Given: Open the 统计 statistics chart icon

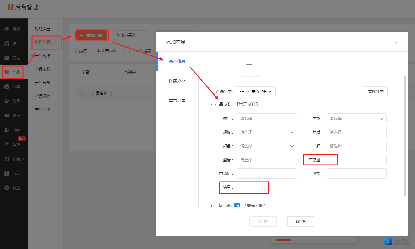Looking at the screenshot, I should point(7,43).
